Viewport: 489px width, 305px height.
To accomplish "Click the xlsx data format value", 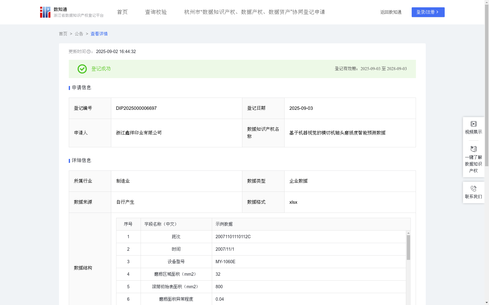I will (293, 202).
